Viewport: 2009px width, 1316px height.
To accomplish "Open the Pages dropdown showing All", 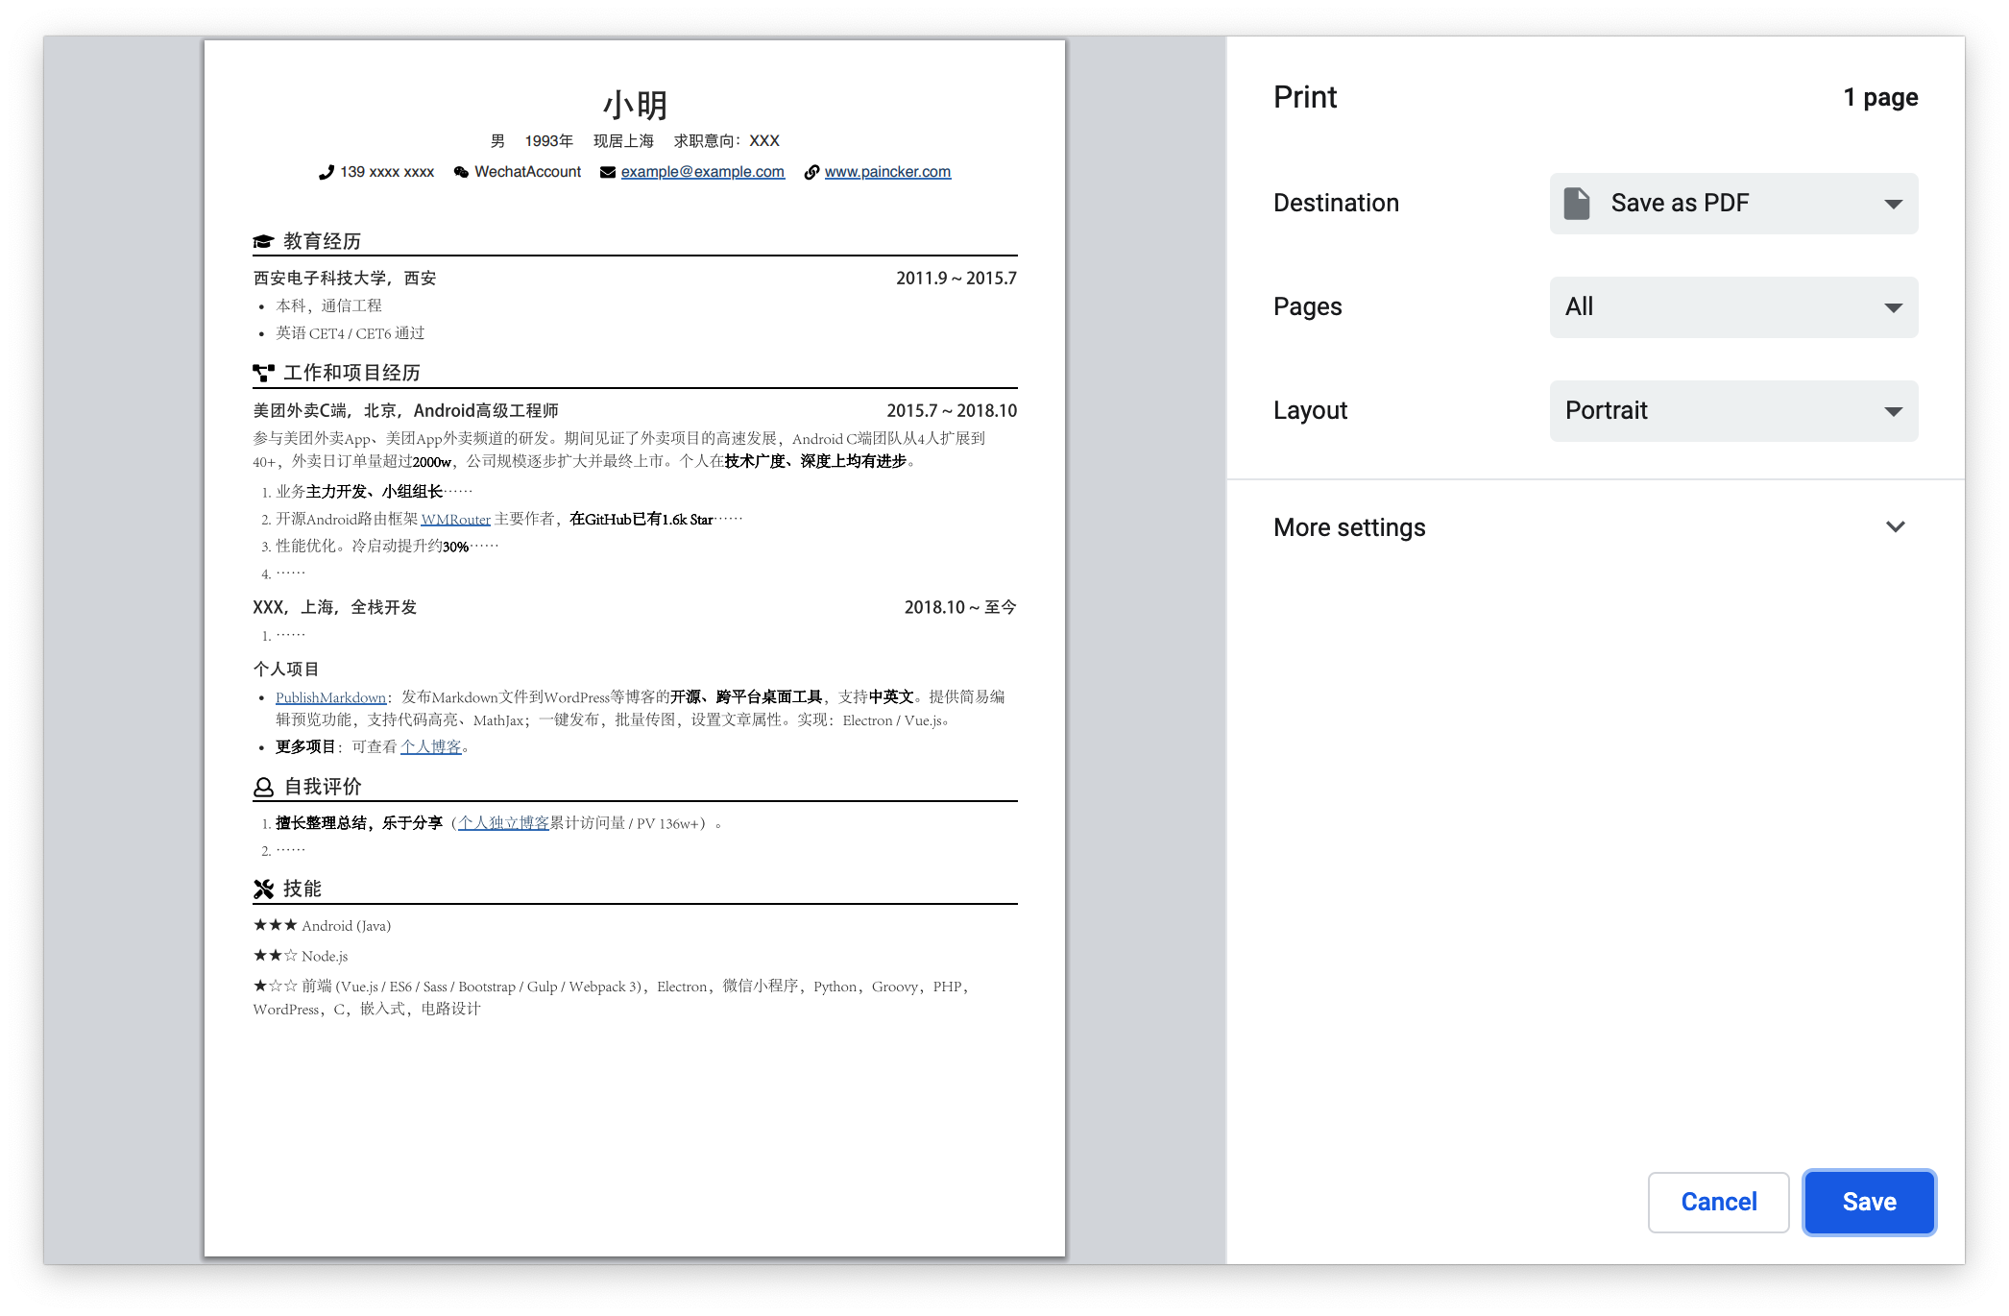I will tap(1733, 307).
